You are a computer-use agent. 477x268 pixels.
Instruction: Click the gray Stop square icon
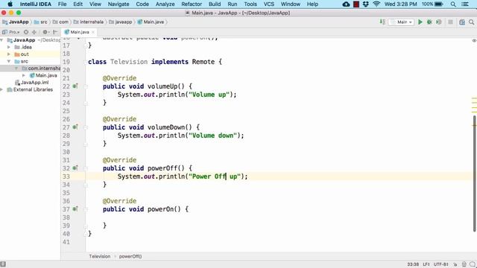click(x=450, y=22)
